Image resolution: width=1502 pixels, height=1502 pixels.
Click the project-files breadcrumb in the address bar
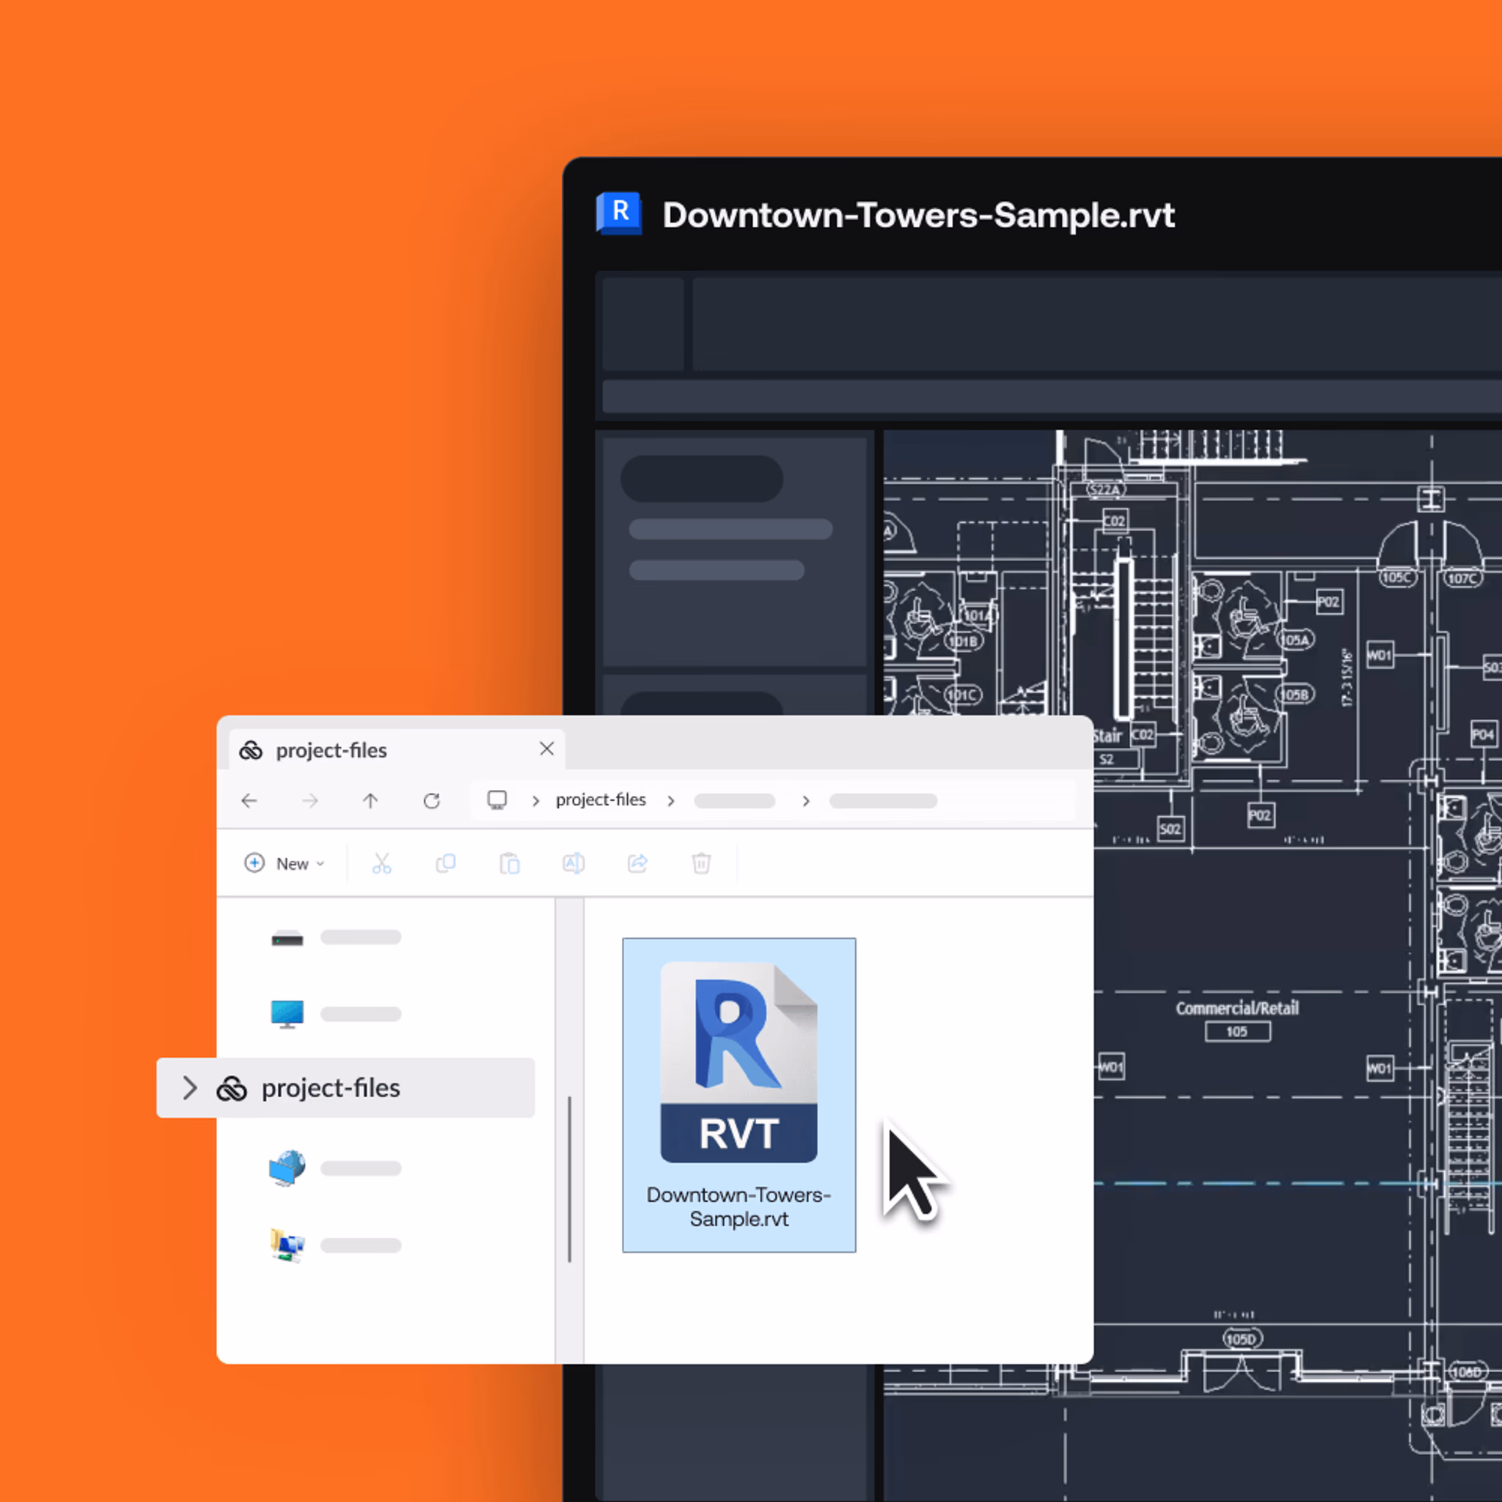[600, 800]
